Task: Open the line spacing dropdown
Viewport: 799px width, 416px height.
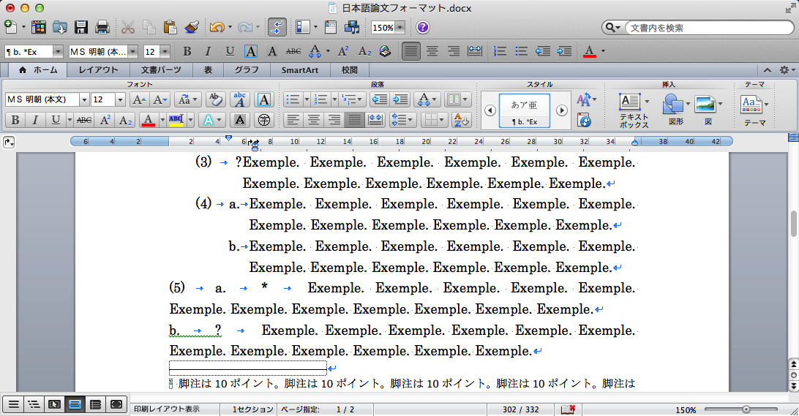Action: tap(403, 120)
